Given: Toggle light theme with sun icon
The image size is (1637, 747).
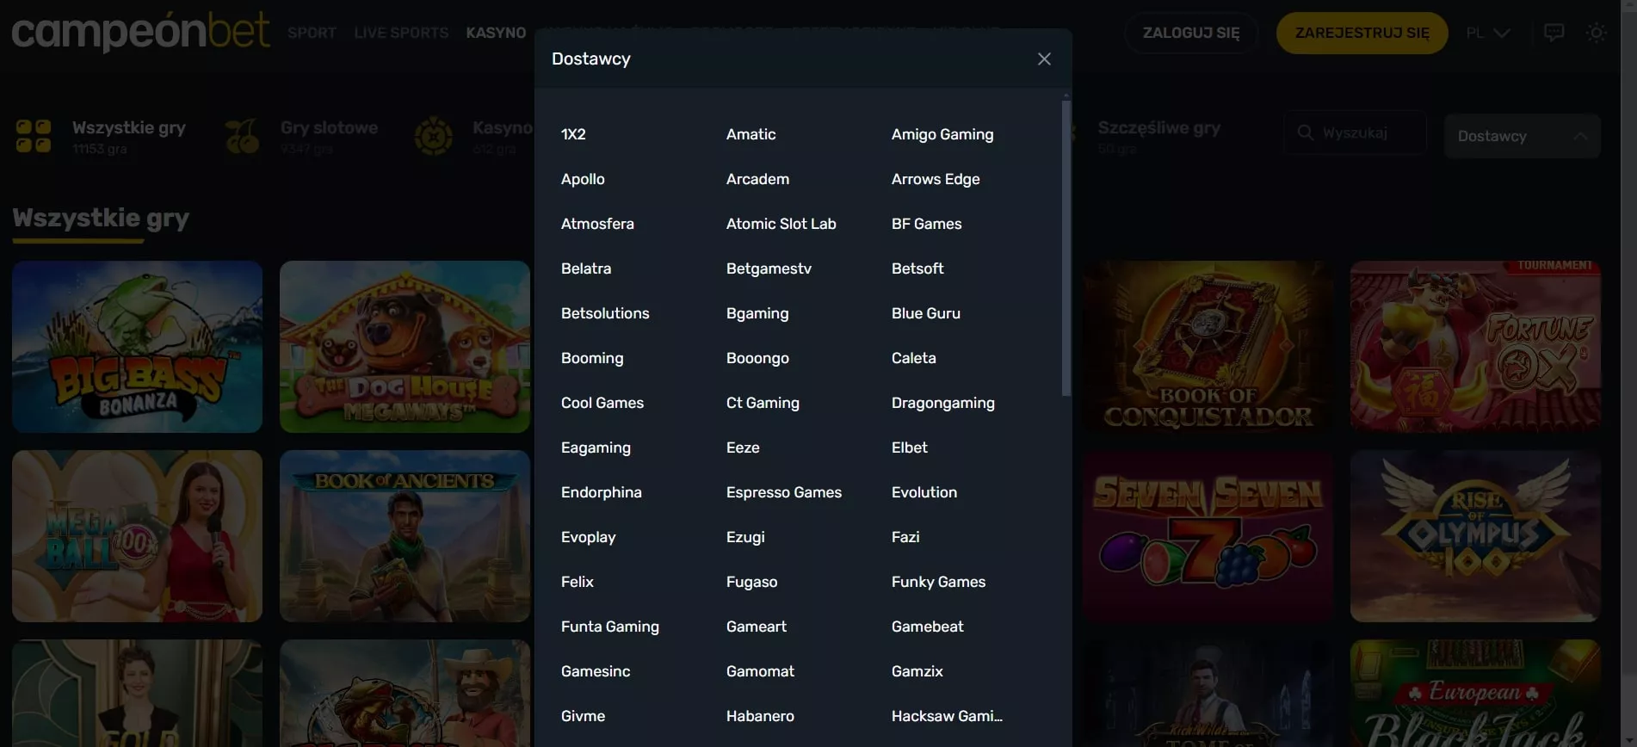Looking at the screenshot, I should [x=1596, y=33].
